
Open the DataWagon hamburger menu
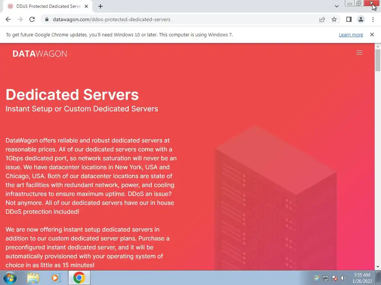click(359, 53)
